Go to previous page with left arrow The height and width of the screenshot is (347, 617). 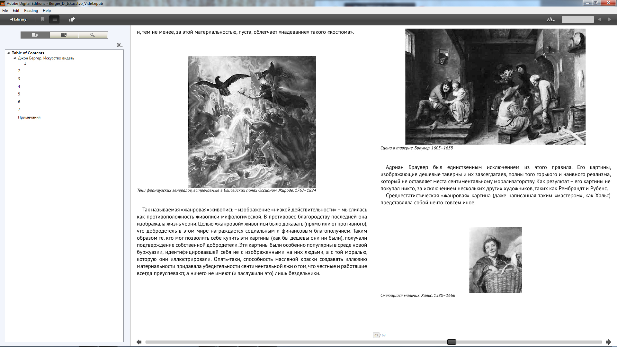click(139, 342)
